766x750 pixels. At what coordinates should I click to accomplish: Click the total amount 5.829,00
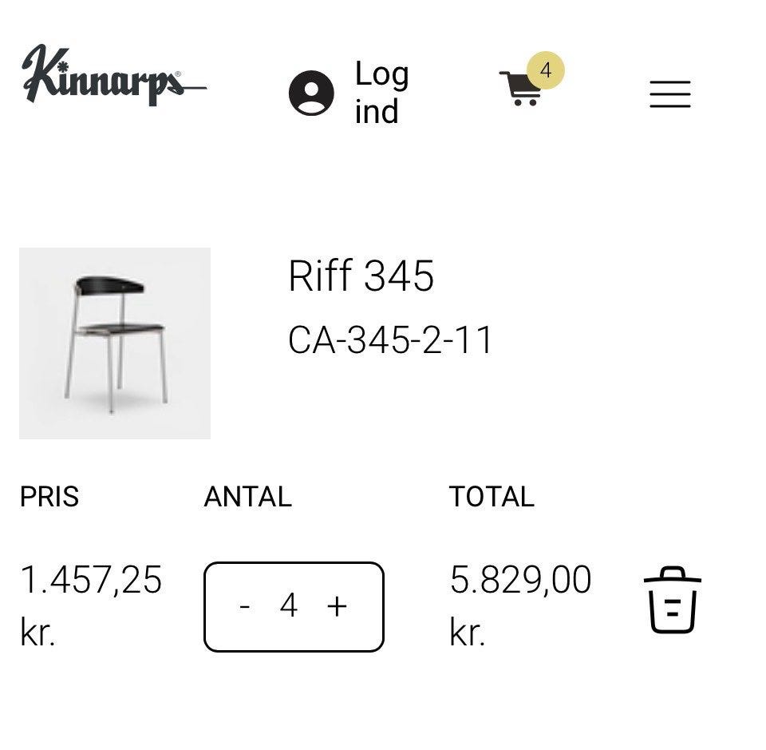coord(521,580)
